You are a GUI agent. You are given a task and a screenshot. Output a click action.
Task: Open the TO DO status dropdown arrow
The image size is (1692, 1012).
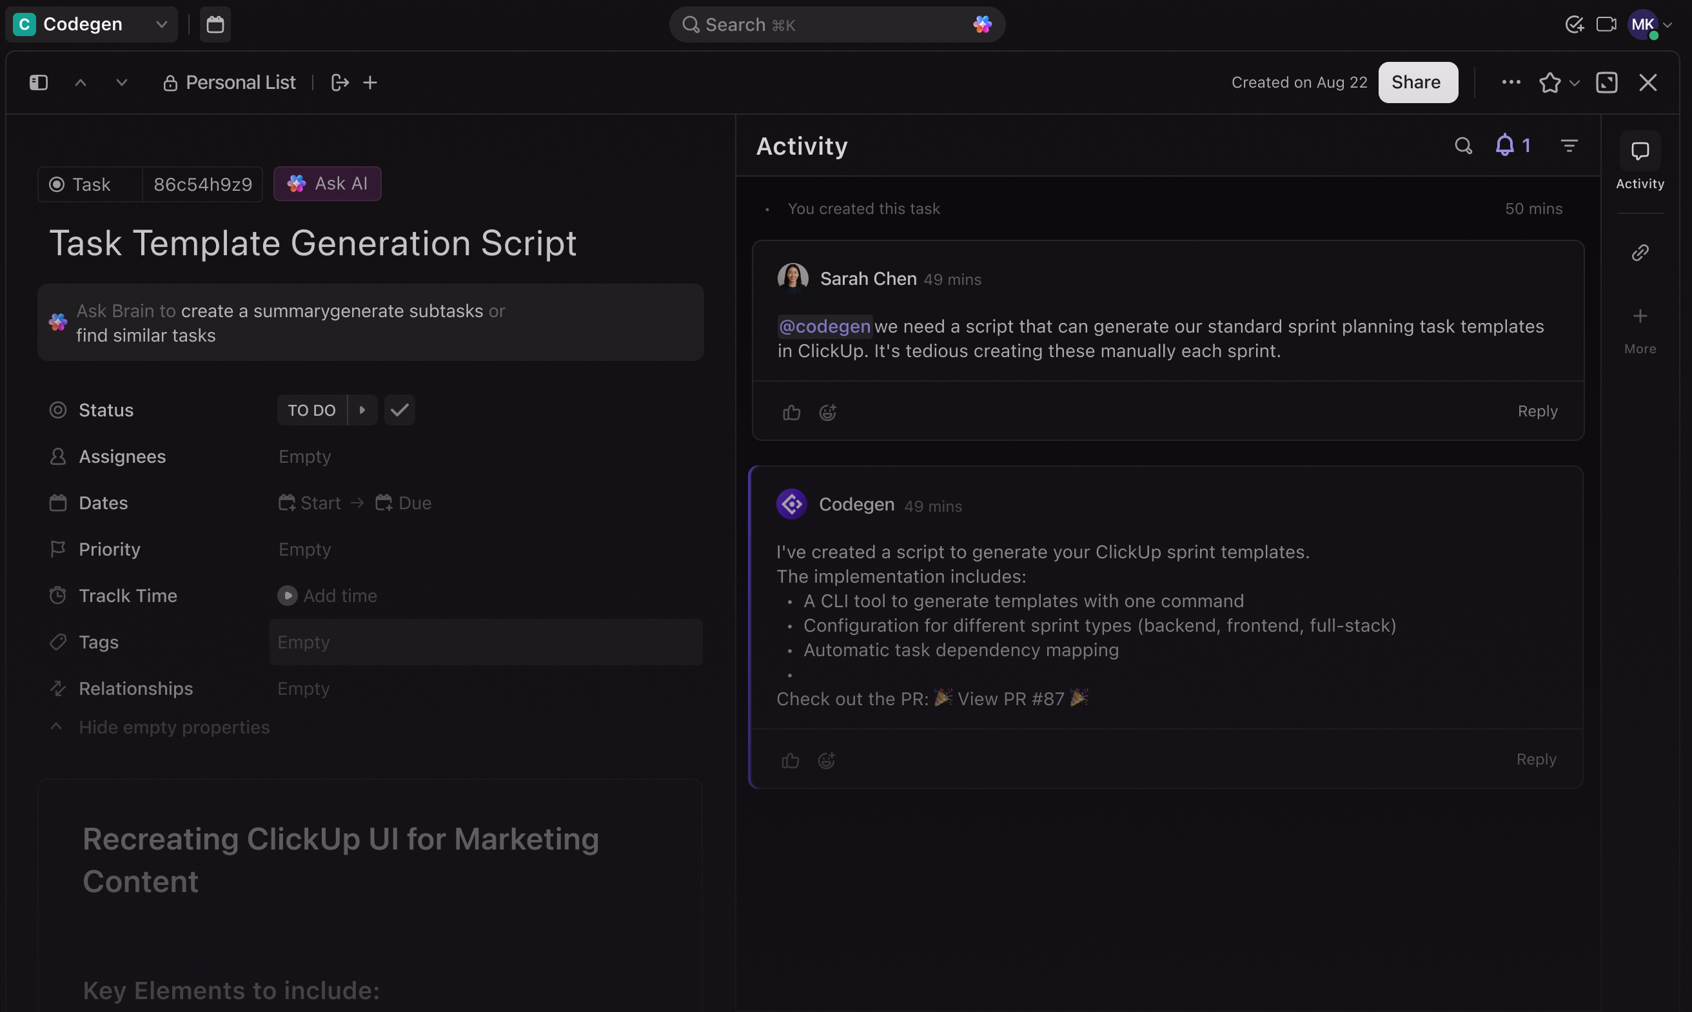(x=363, y=409)
